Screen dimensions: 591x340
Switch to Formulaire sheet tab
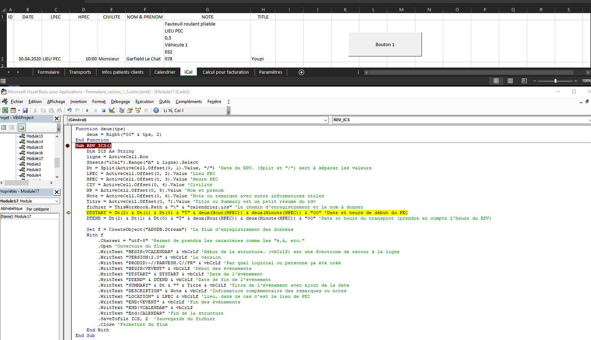(x=48, y=72)
